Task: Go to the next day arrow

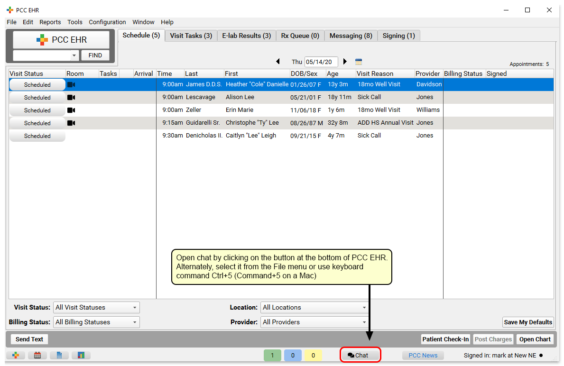Action: (345, 62)
